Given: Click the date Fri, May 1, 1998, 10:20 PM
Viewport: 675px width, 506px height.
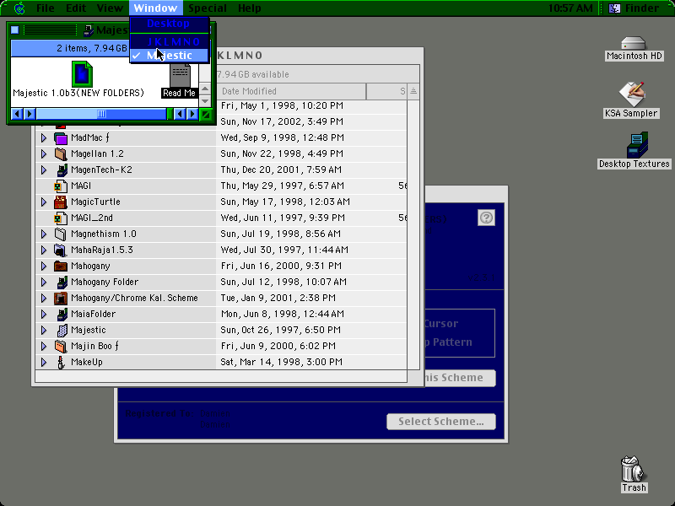Looking at the screenshot, I should 282,106.
